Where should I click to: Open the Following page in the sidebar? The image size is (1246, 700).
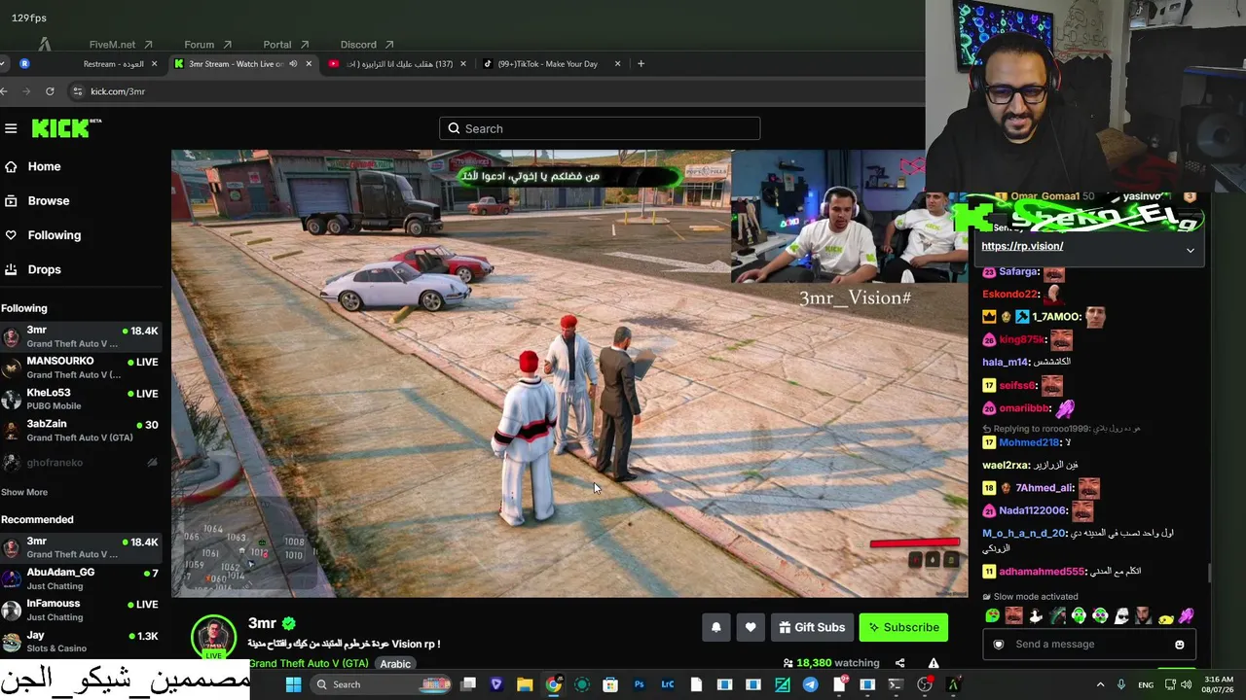tap(54, 235)
